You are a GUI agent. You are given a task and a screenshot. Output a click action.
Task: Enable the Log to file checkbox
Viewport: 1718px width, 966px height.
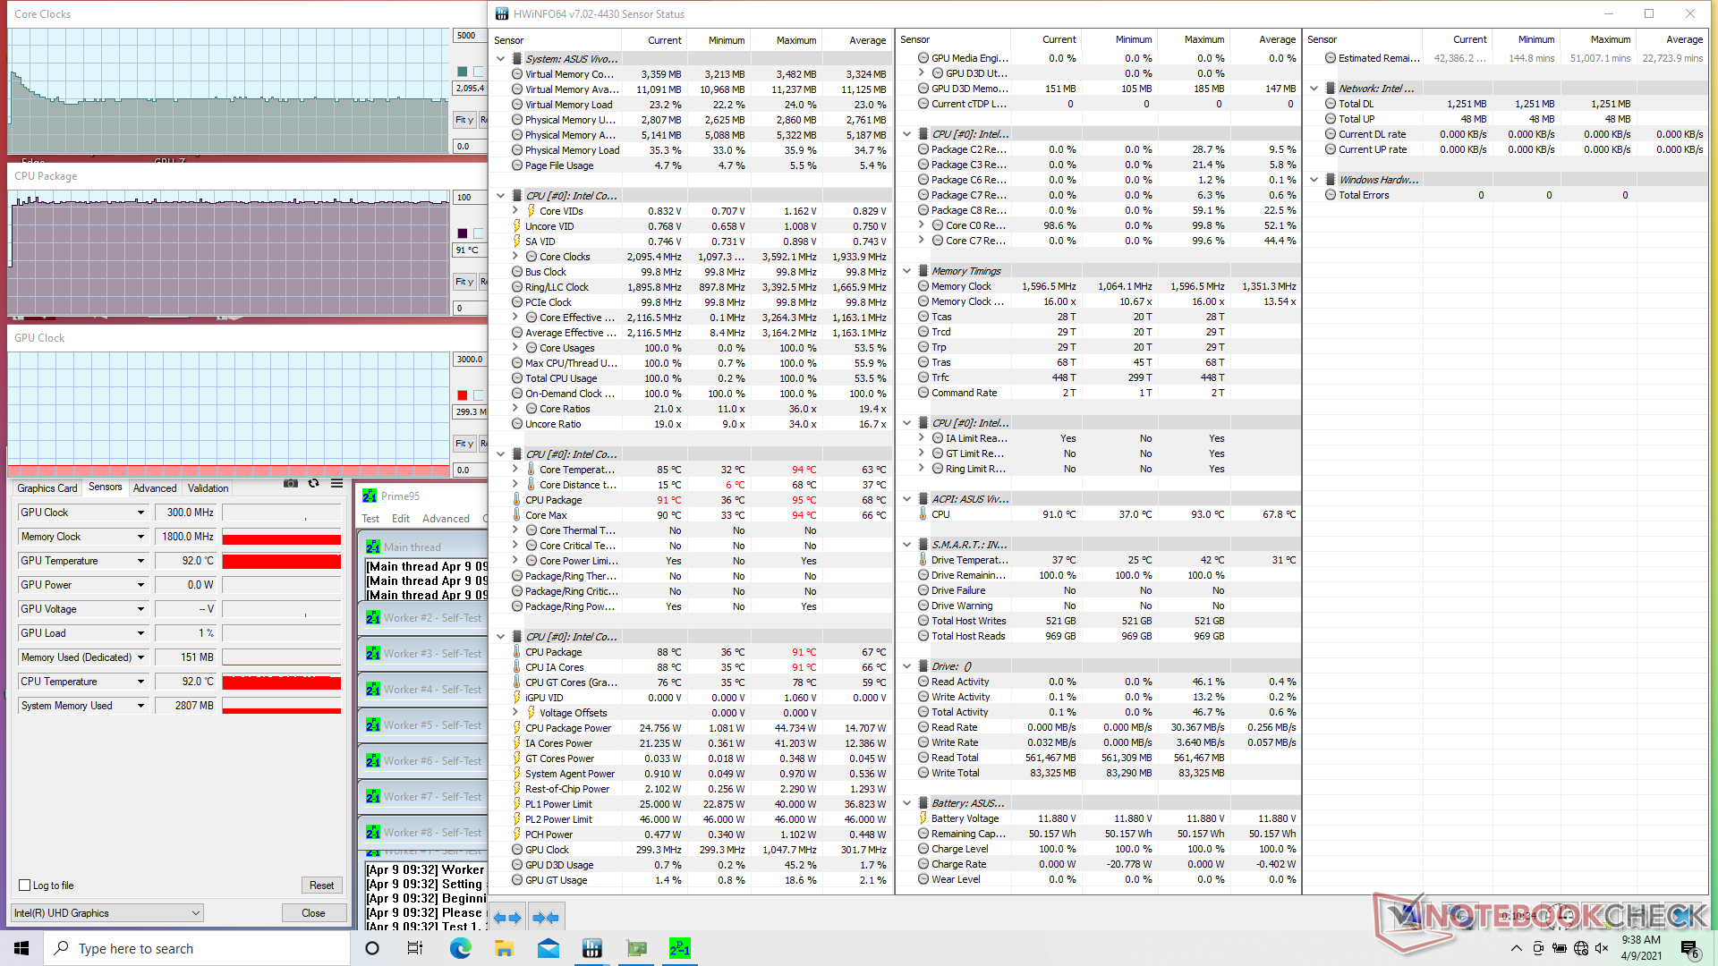coord(25,885)
